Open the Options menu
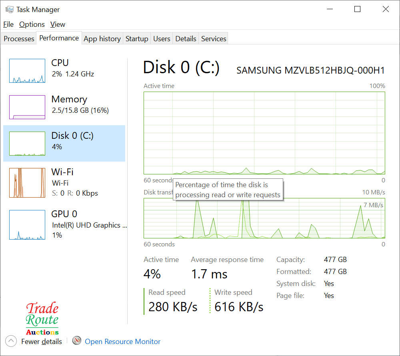 coord(32,24)
